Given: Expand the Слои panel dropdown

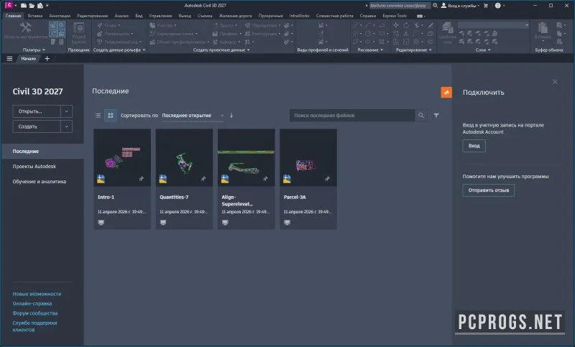Looking at the screenshot, I should (x=489, y=50).
